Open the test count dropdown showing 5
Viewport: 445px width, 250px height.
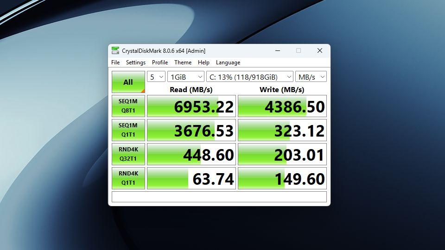(x=156, y=77)
